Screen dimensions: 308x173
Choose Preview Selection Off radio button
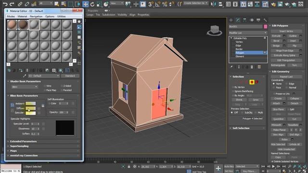[x=232, y=112]
